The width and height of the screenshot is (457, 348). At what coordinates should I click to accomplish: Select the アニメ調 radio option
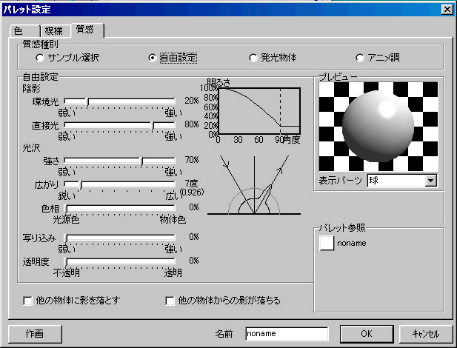point(361,57)
